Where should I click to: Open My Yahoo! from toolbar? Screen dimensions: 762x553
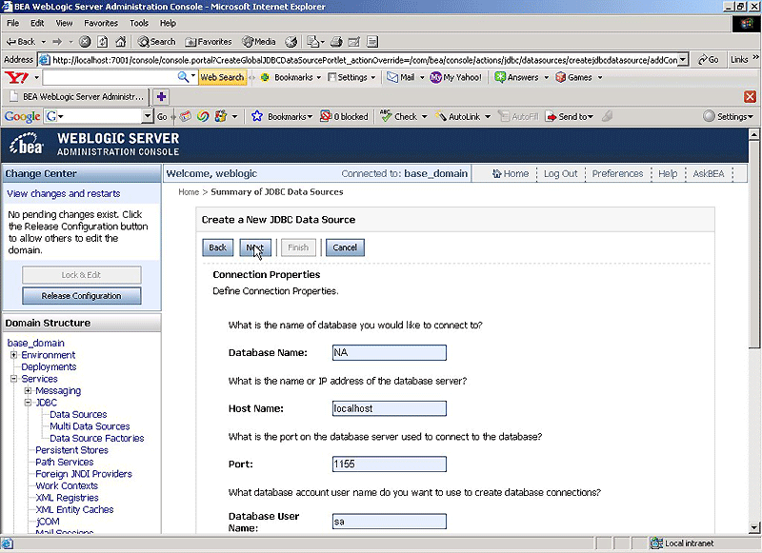click(456, 77)
